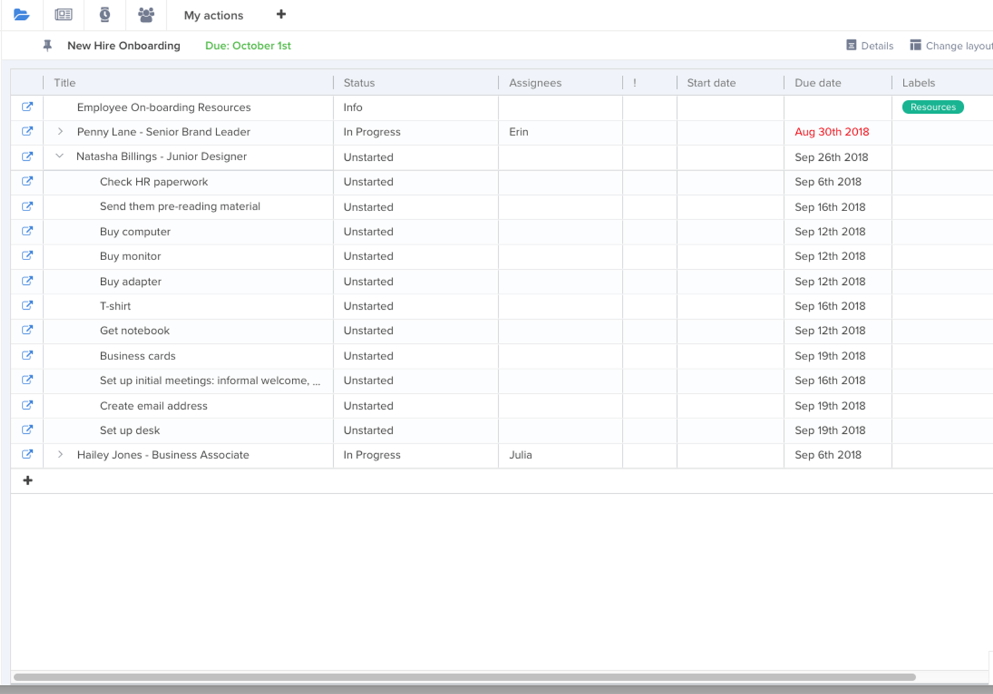Open Penny Lane row via external-link icon
Image resolution: width=993 pixels, height=694 pixels.
click(x=27, y=132)
